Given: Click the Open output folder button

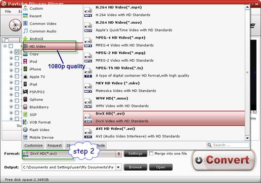Looking at the screenshot, I should point(161,167).
